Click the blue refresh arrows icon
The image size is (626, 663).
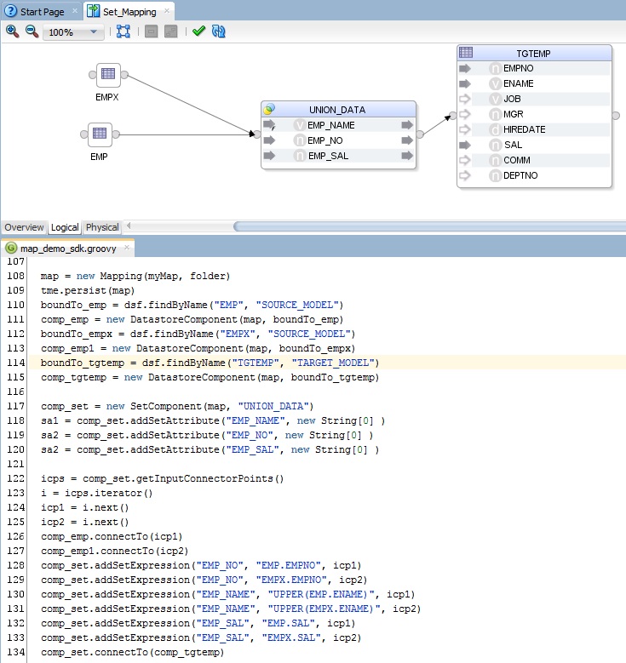pyautogui.click(x=219, y=31)
